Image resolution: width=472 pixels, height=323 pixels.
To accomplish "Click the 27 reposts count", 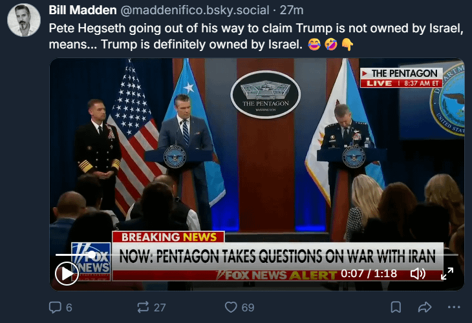I will coord(160,307).
